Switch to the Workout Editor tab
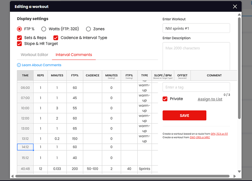The image size is (252, 181). [34, 55]
